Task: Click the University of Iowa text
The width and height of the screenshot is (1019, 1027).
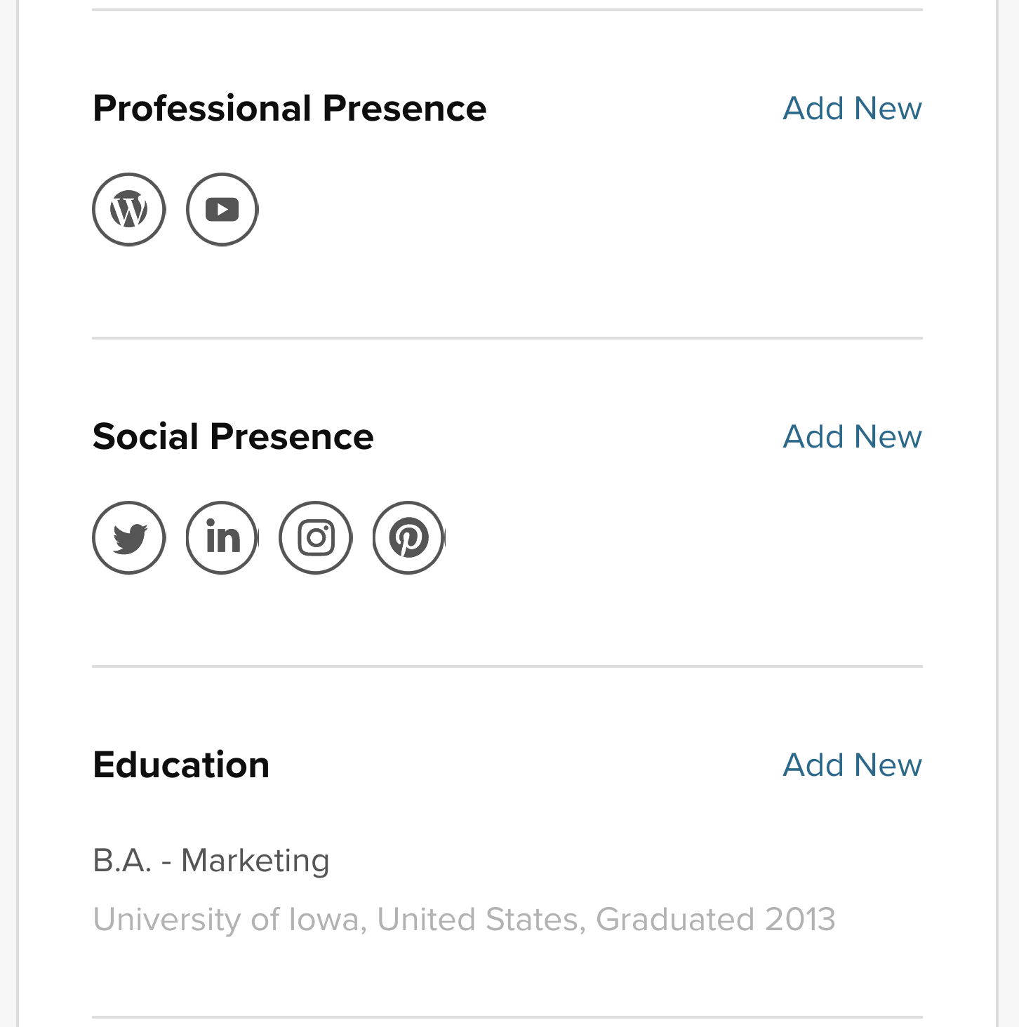Action: point(227,920)
